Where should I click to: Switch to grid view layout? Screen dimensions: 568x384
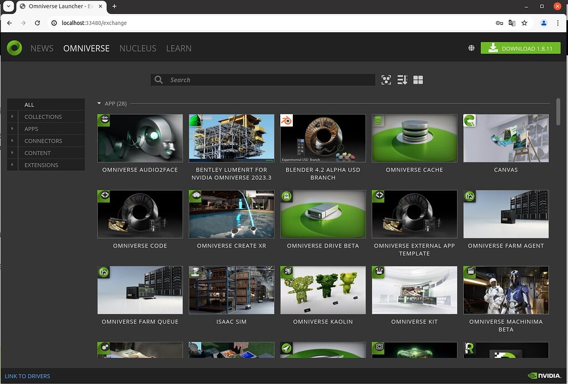pos(418,79)
